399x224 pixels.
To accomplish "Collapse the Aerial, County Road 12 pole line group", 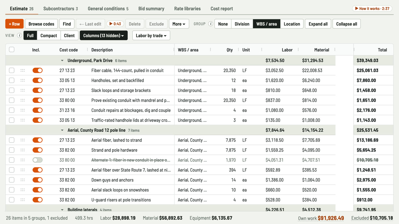I will coord(62,130).
